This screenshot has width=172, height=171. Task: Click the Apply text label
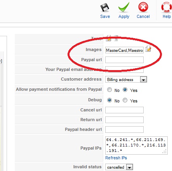(124, 17)
